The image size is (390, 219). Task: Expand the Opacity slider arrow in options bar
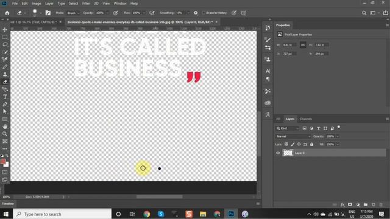pyautogui.click(x=108, y=13)
